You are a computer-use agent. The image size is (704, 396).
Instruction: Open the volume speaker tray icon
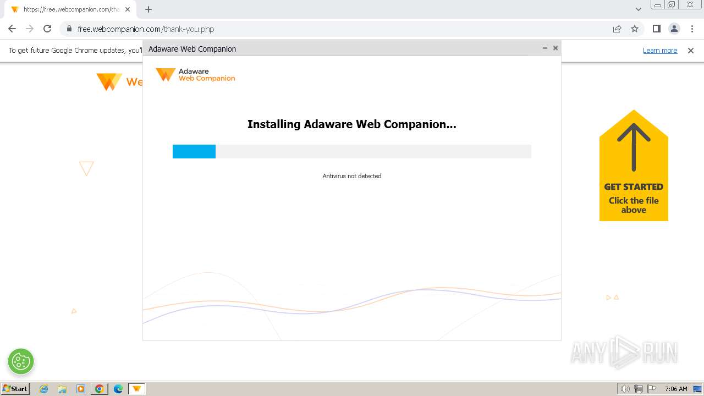pyautogui.click(x=625, y=389)
